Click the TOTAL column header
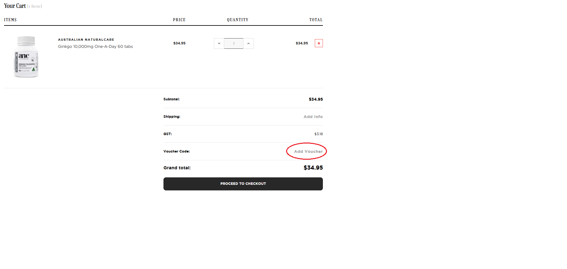 [316, 20]
